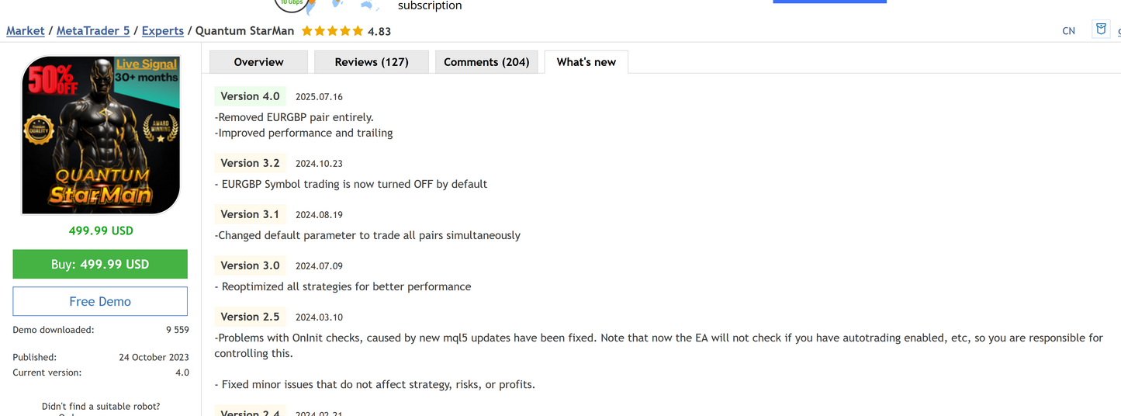Click the green 499.99 USD price text

(x=101, y=231)
